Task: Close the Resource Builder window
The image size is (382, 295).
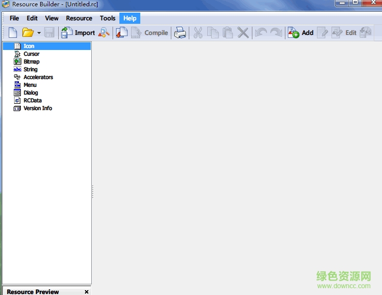Action: pos(373,3)
